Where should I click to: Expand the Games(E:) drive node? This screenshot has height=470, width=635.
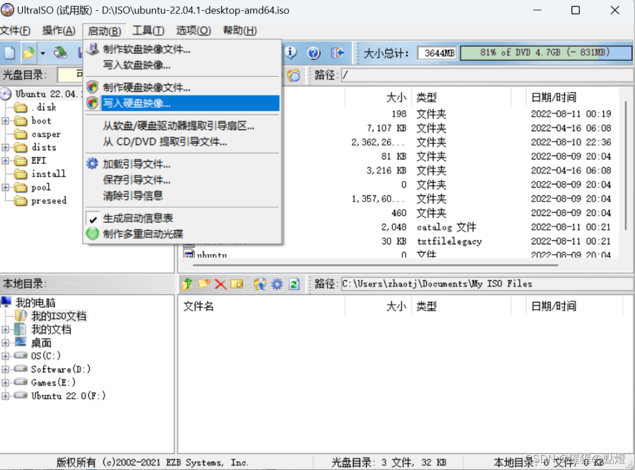(x=5, y=382)
